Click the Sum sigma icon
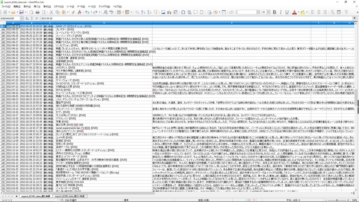Image resolution: width=359 pixels, height=202 pixels. pyautogui.click(x=32, y=18)
